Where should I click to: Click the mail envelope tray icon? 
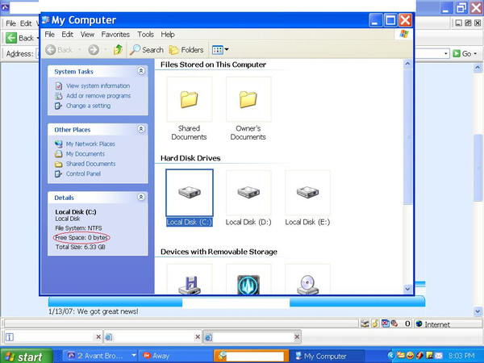(439, 356)
